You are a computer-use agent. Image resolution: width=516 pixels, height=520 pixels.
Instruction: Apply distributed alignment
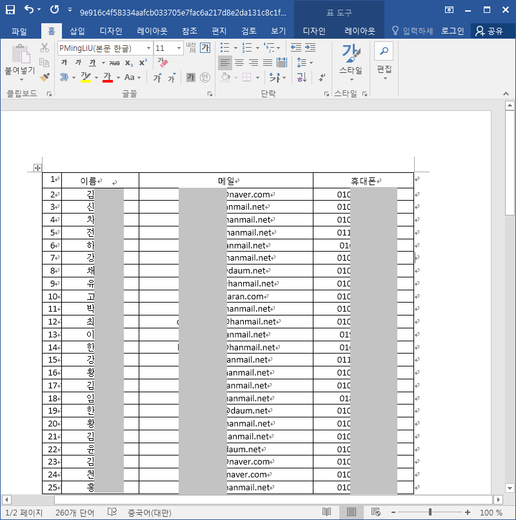click(282, 63)
